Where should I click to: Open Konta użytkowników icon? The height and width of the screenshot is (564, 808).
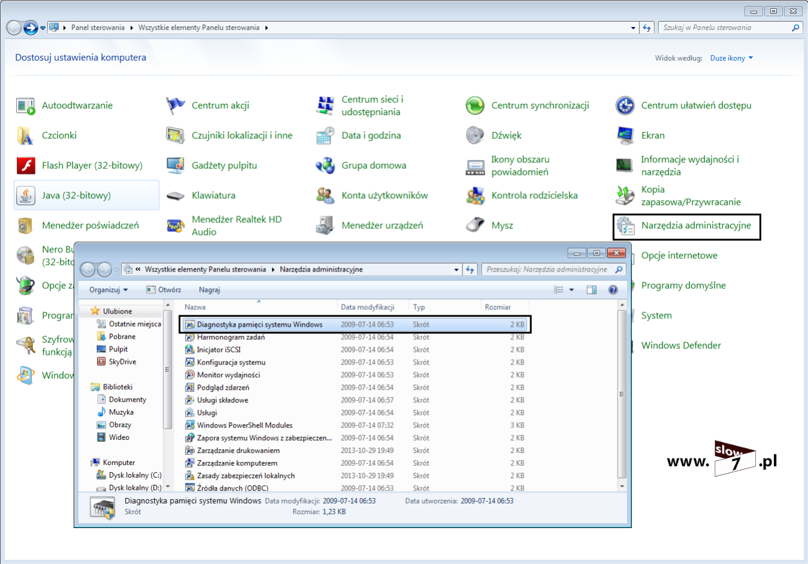[x=325, y=196]
